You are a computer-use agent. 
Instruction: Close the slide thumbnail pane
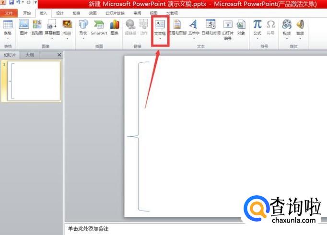pyautogui.click(x=59, y=55)
